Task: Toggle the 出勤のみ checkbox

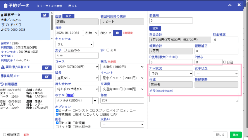Action: (x=65, y=50)
